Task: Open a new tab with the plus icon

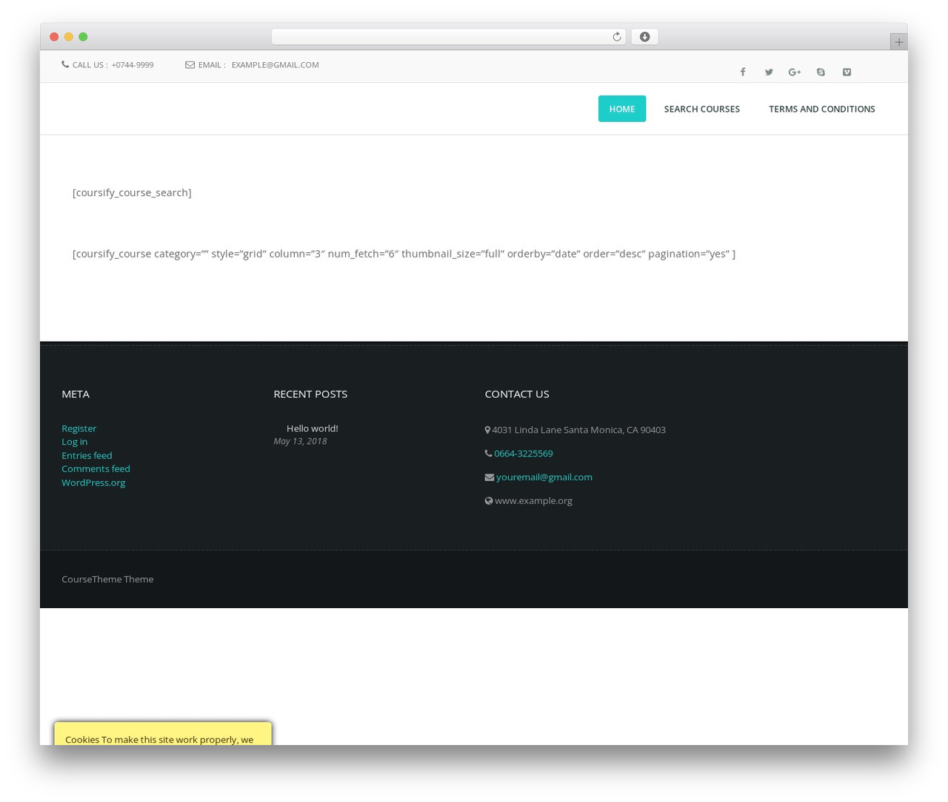Action: pos(898,42)
